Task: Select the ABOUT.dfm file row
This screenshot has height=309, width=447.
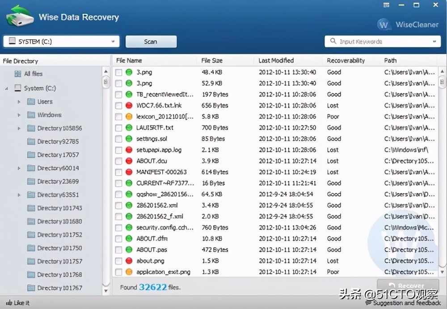Action: (275, 238)
